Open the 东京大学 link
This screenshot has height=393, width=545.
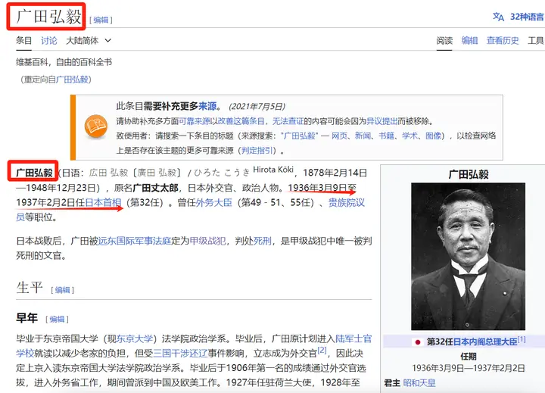click(135, 338)
